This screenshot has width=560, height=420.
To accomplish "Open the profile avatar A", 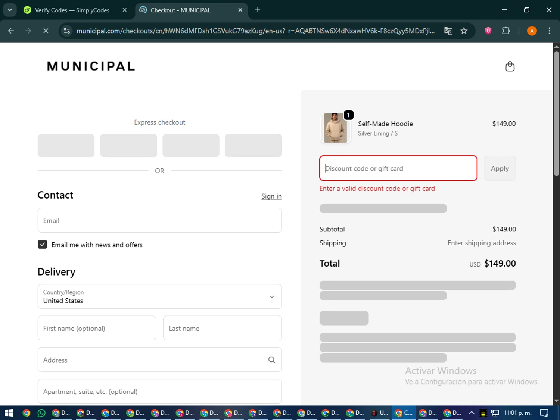I will [x=532, y=31].
